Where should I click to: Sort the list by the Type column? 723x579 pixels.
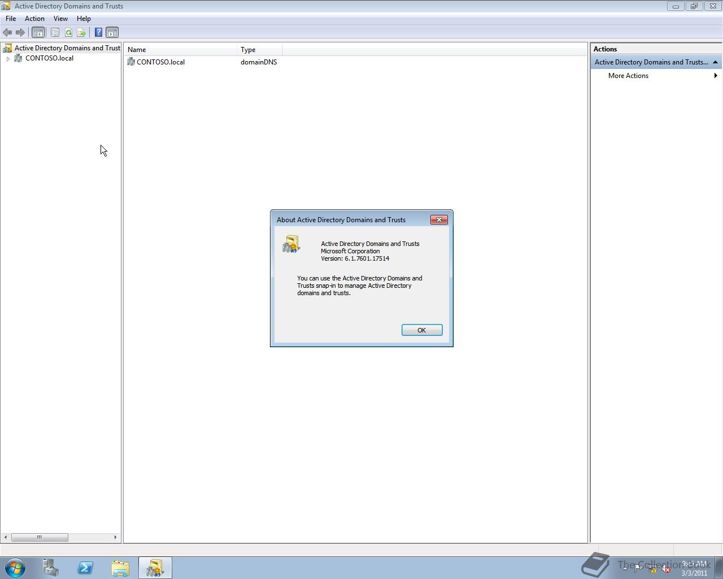pyautogui.click(x=260, y=50)
